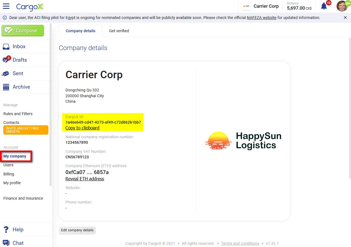Screen dimensions: 351x247
Task: Click Edit company details button
Action: point(77,230)
